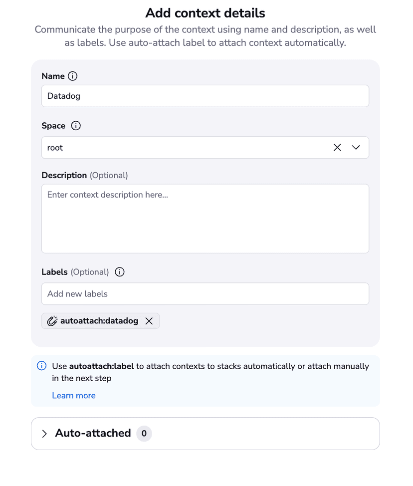Viewport: 413px width, 486px height.
Task: Click the Name input containing Datadog
Action: (x=205, y=96)
